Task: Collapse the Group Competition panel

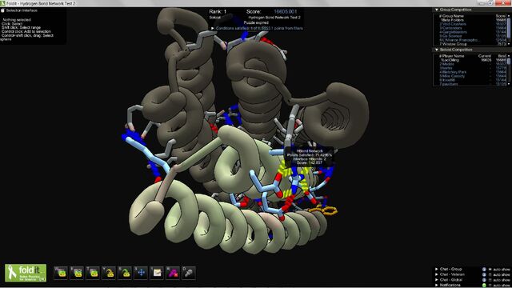Action: [437, 10]
